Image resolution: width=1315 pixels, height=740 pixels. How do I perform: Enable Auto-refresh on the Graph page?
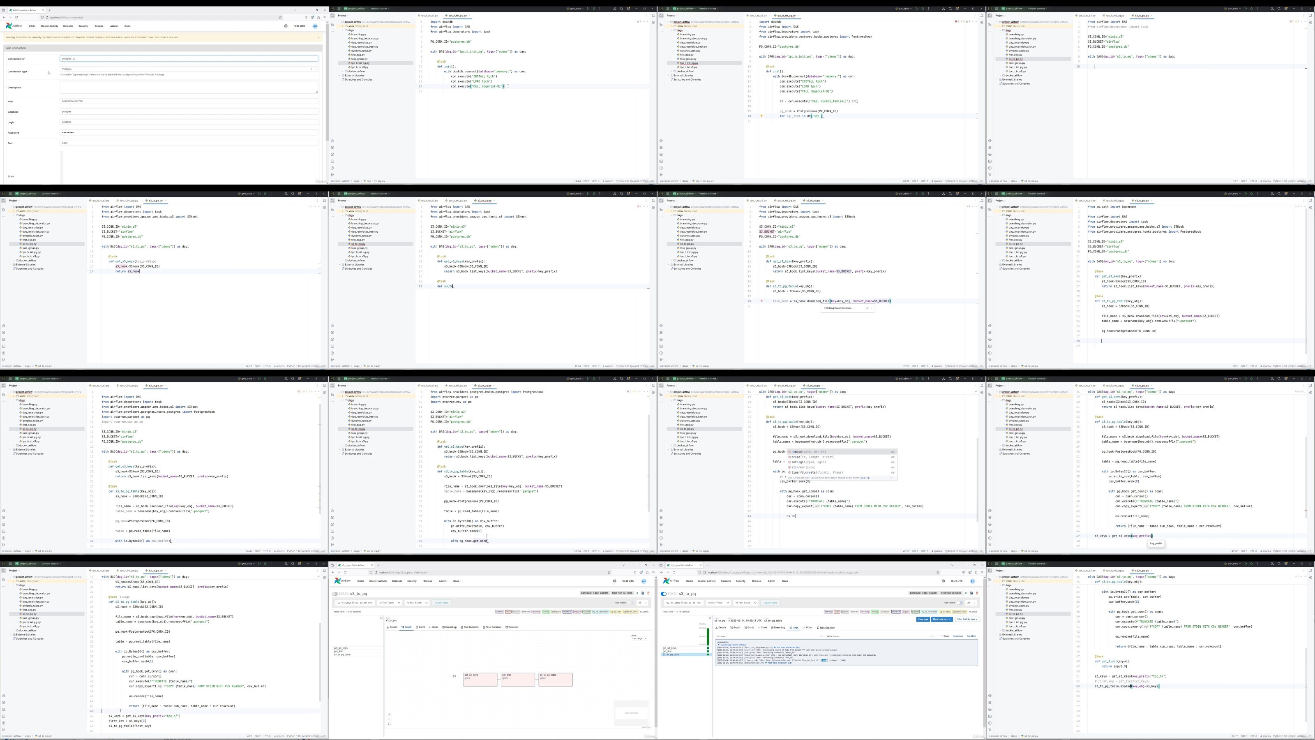[x=632, y=603]
